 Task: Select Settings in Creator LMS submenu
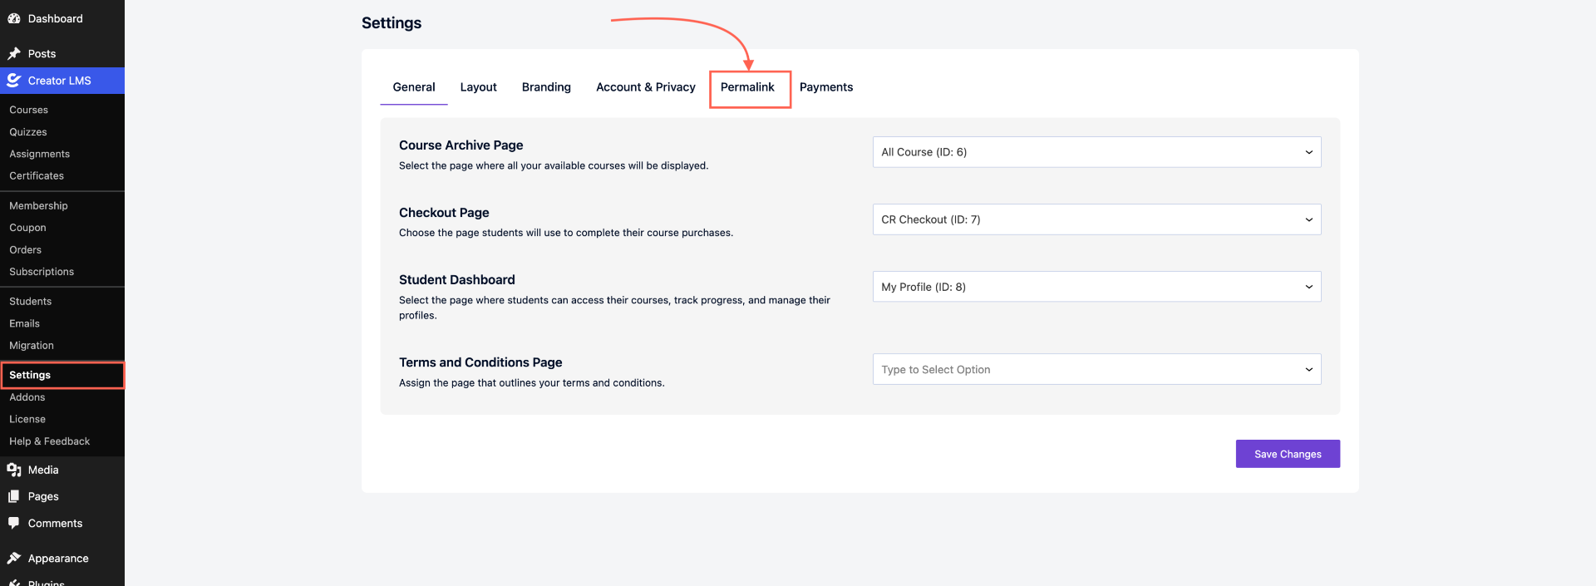(62, 375)
